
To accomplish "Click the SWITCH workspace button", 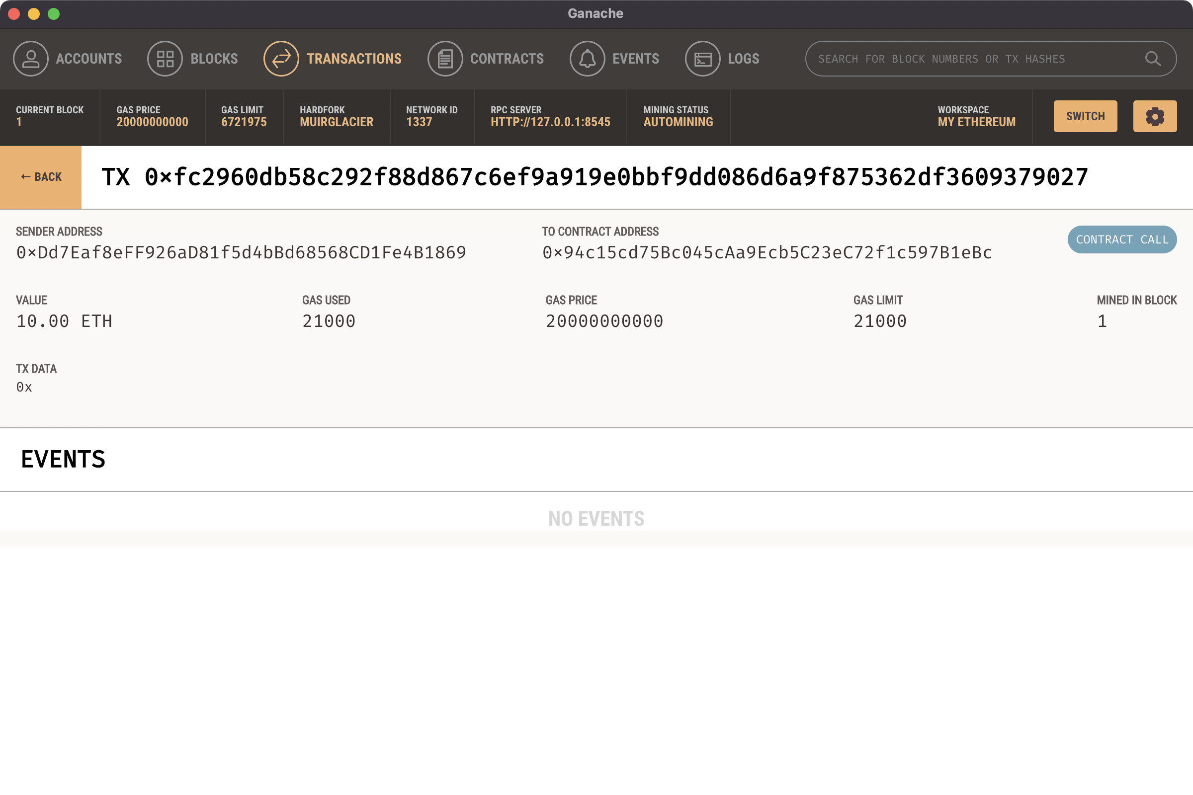I will click(x=1086, y=117).
